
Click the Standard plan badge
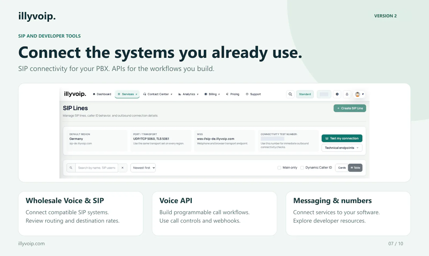tap(305, 94)
